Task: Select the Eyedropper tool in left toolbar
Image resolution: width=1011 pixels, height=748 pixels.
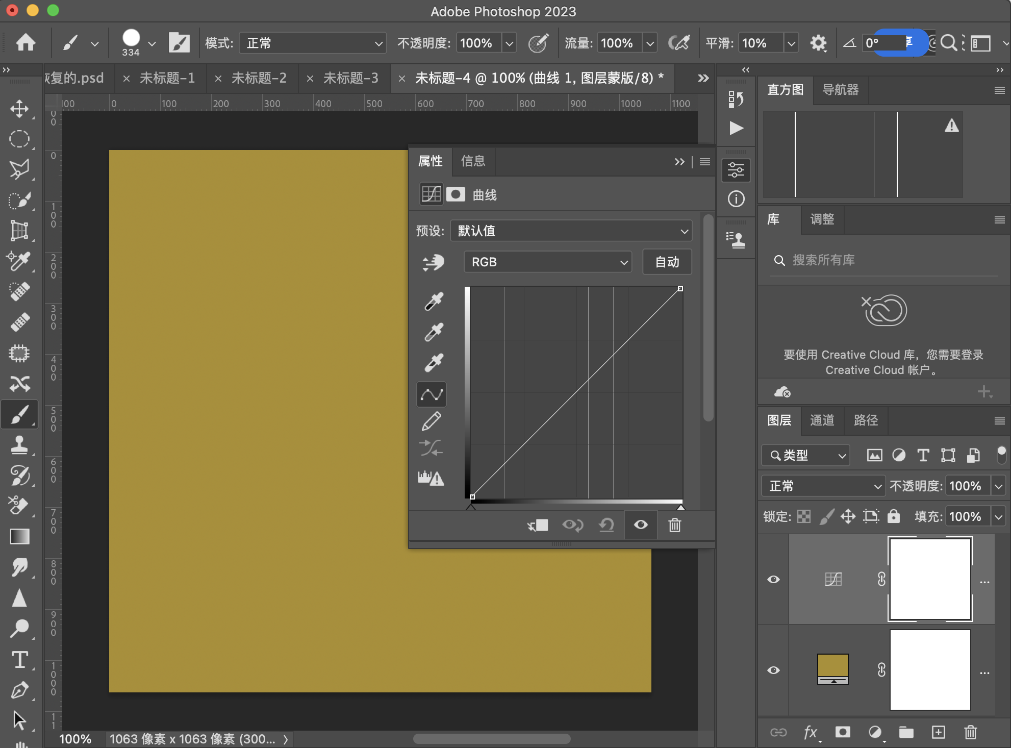Action: (19, 261)
